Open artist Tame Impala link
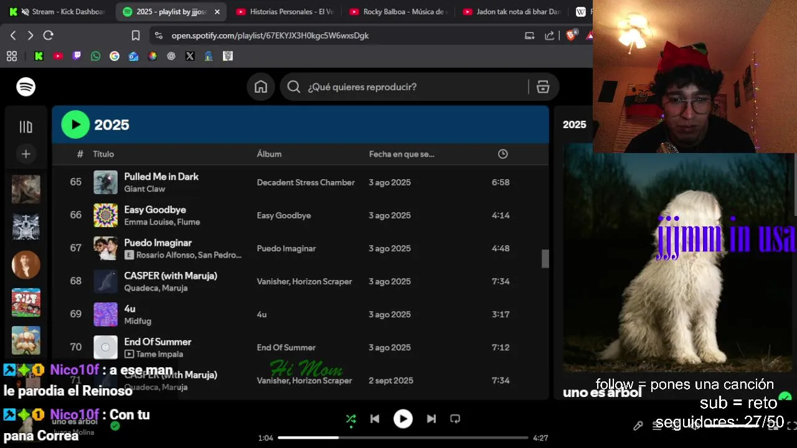Screen dimensions: 797x448 click(x=159, y=354)
